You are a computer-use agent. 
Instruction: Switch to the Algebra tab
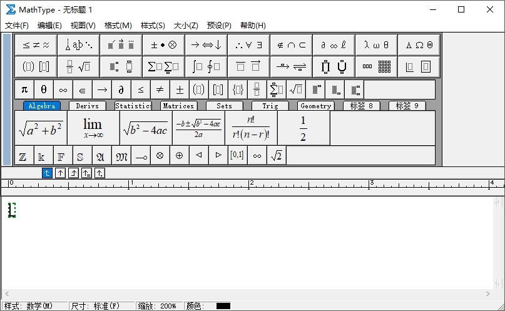click(42, 106)
